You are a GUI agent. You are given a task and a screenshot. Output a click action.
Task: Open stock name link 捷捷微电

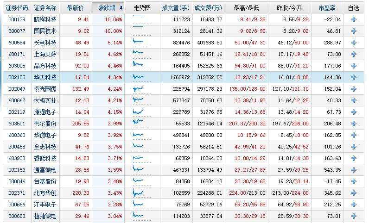click(x=45, y=216)
